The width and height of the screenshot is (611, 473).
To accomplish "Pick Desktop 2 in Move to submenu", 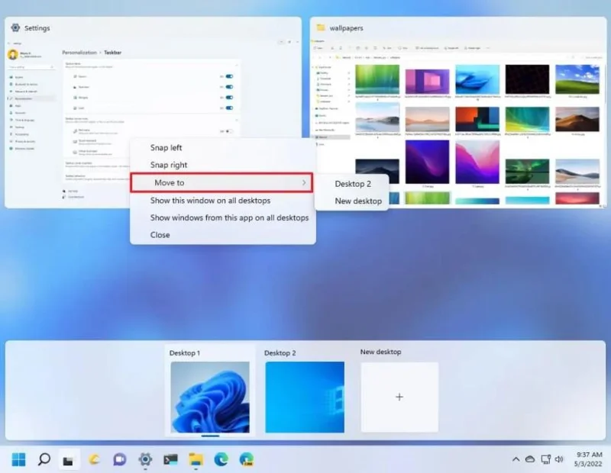I will coord(352,184).
